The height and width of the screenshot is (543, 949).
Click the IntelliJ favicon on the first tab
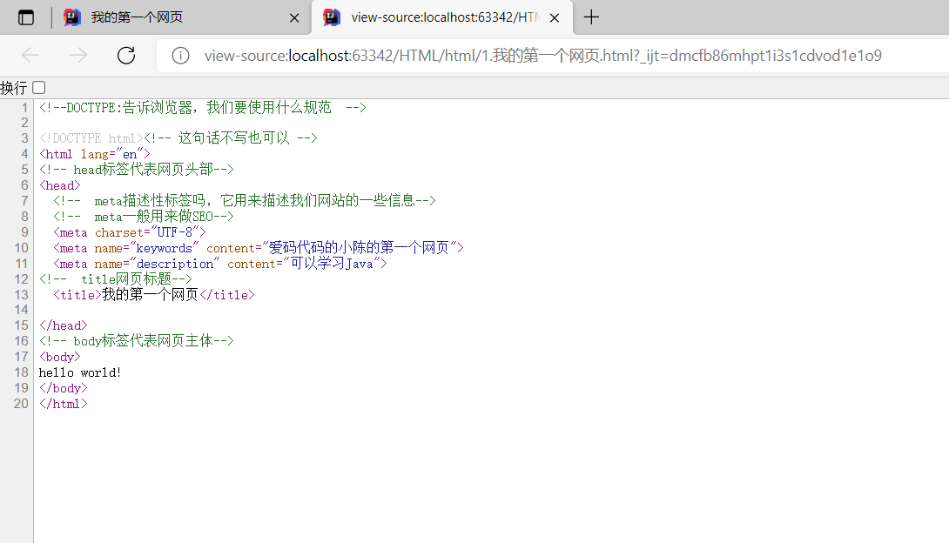coord(72,17)
